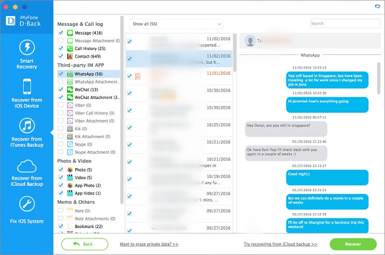Click the green Recover button
The width and height of the screenshot is (385, 255).
click(x=353, y=244)
